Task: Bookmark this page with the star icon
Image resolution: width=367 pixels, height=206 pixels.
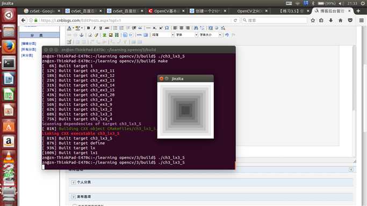Action: pyautogui.click(x=313, y=20)
